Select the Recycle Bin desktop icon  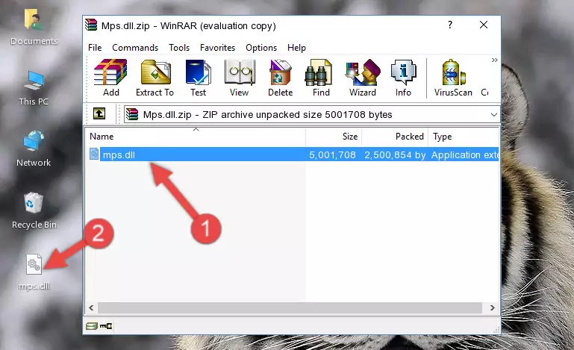pos(34,211)
